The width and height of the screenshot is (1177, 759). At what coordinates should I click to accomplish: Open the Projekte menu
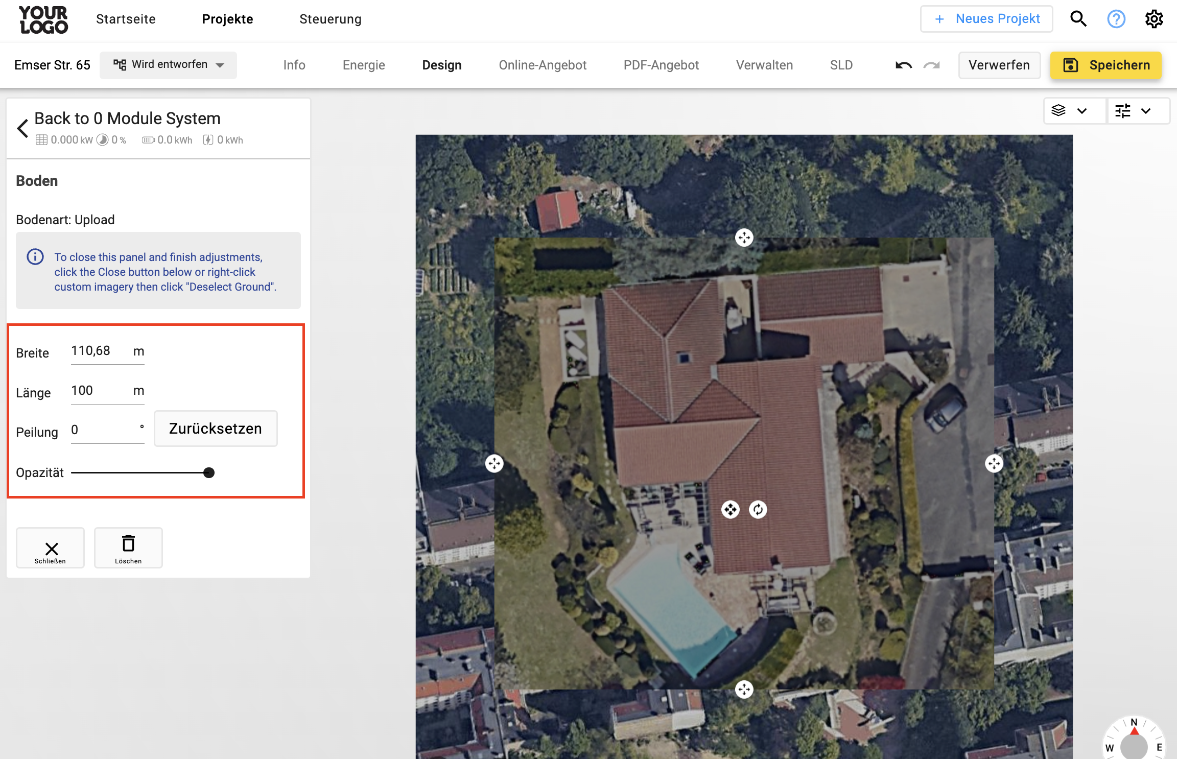227,19
